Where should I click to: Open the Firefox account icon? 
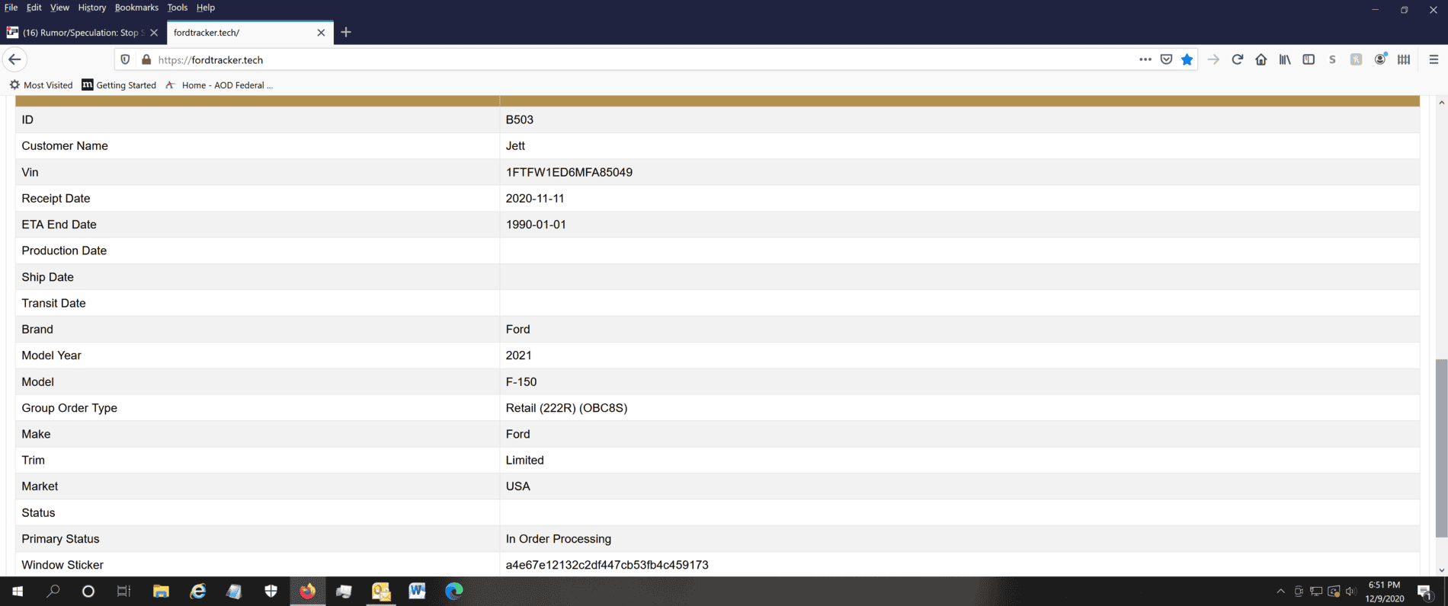pyautogui.click(x=1379, y=59)
